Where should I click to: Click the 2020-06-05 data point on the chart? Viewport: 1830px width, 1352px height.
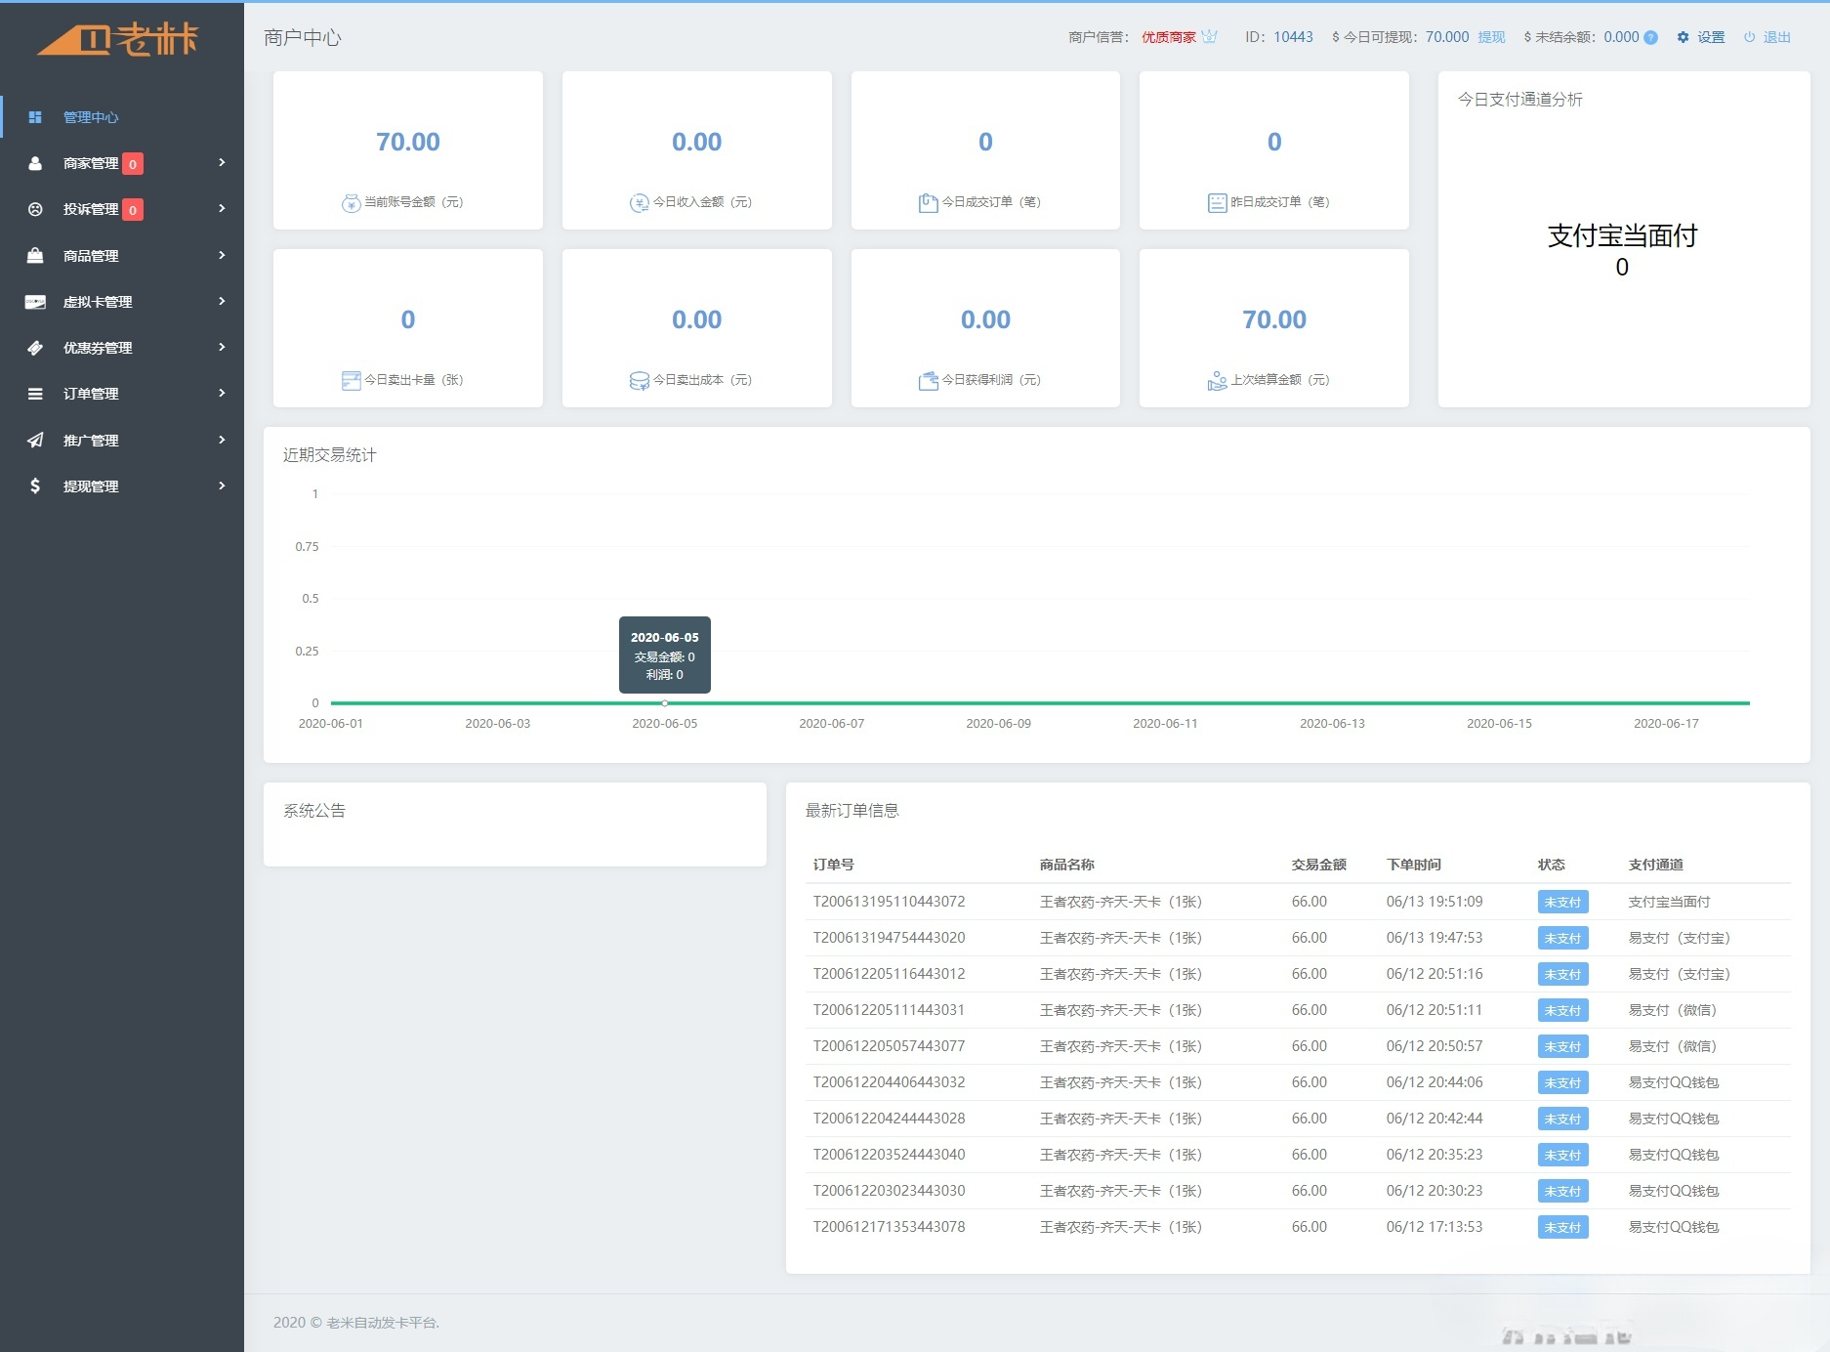[x=664, y=702]
